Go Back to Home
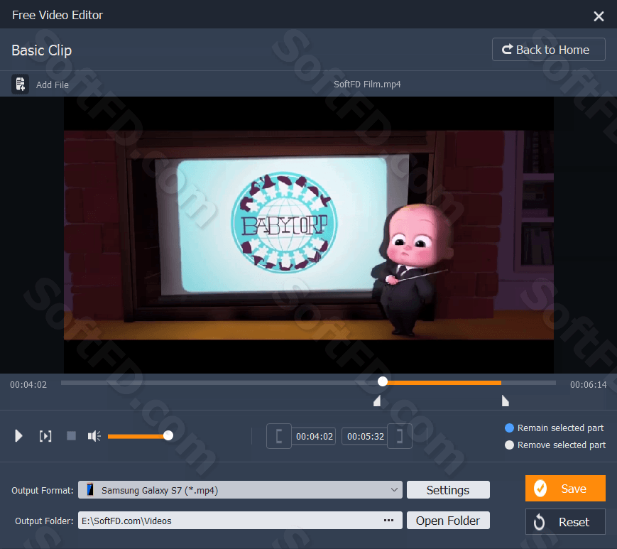Screen dimensions: 617x549 (x=549, y=50)
